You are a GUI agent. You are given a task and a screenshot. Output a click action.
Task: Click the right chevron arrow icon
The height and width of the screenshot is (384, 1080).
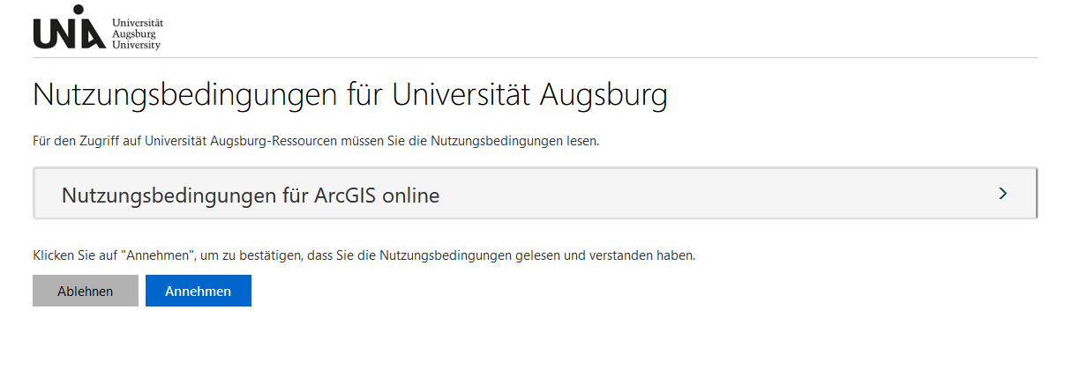(1002, 193)
